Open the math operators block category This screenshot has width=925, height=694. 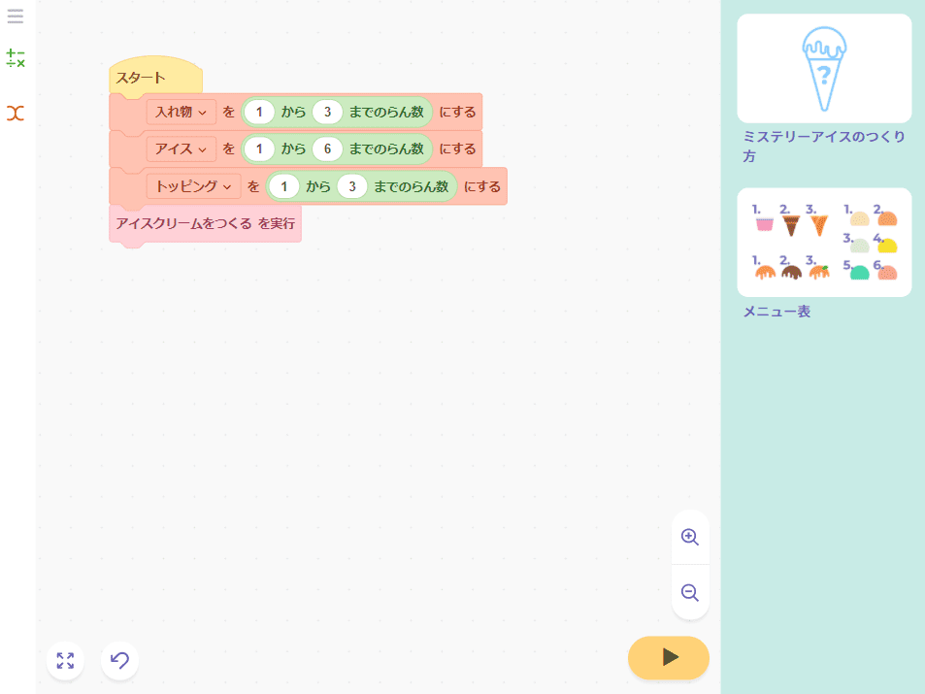(x=16, y=58)
